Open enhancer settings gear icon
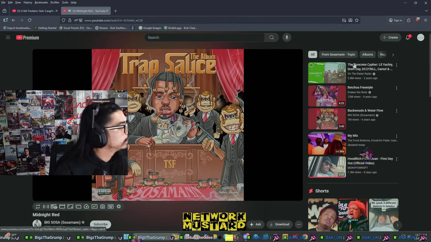 click(119, 206)
